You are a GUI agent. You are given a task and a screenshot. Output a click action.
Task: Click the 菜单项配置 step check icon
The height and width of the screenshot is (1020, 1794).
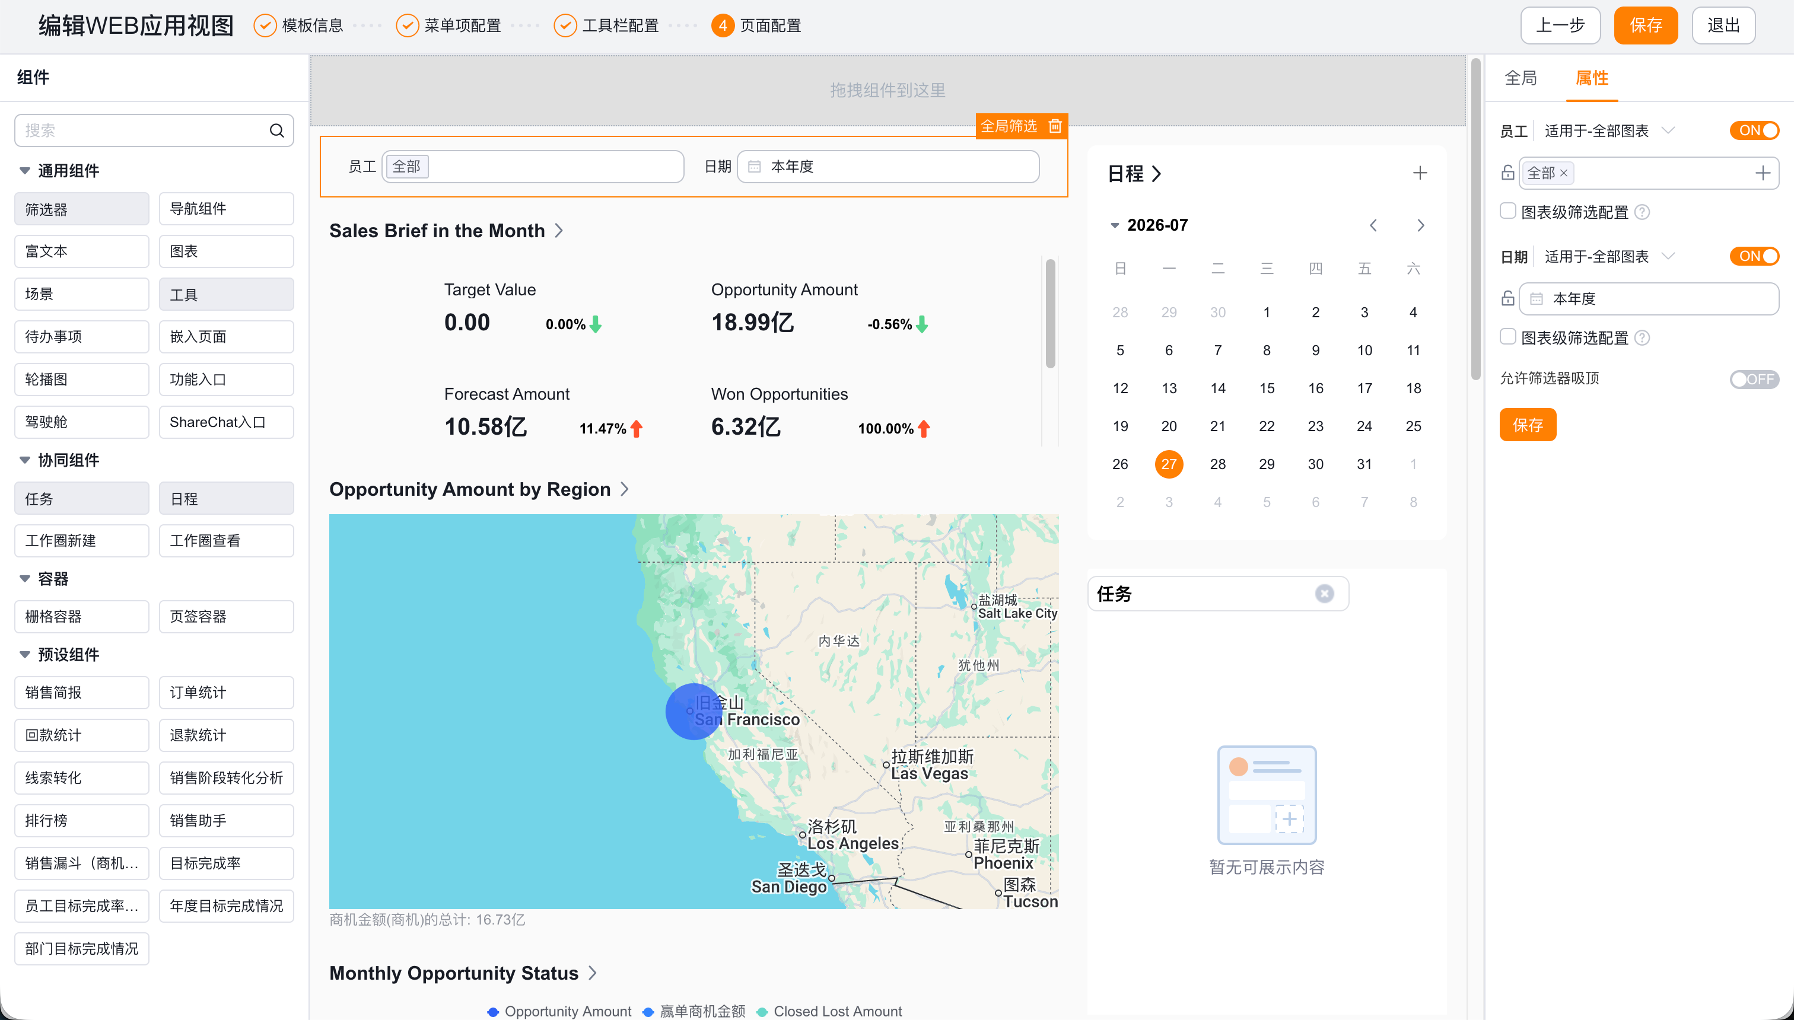(407, 26)
